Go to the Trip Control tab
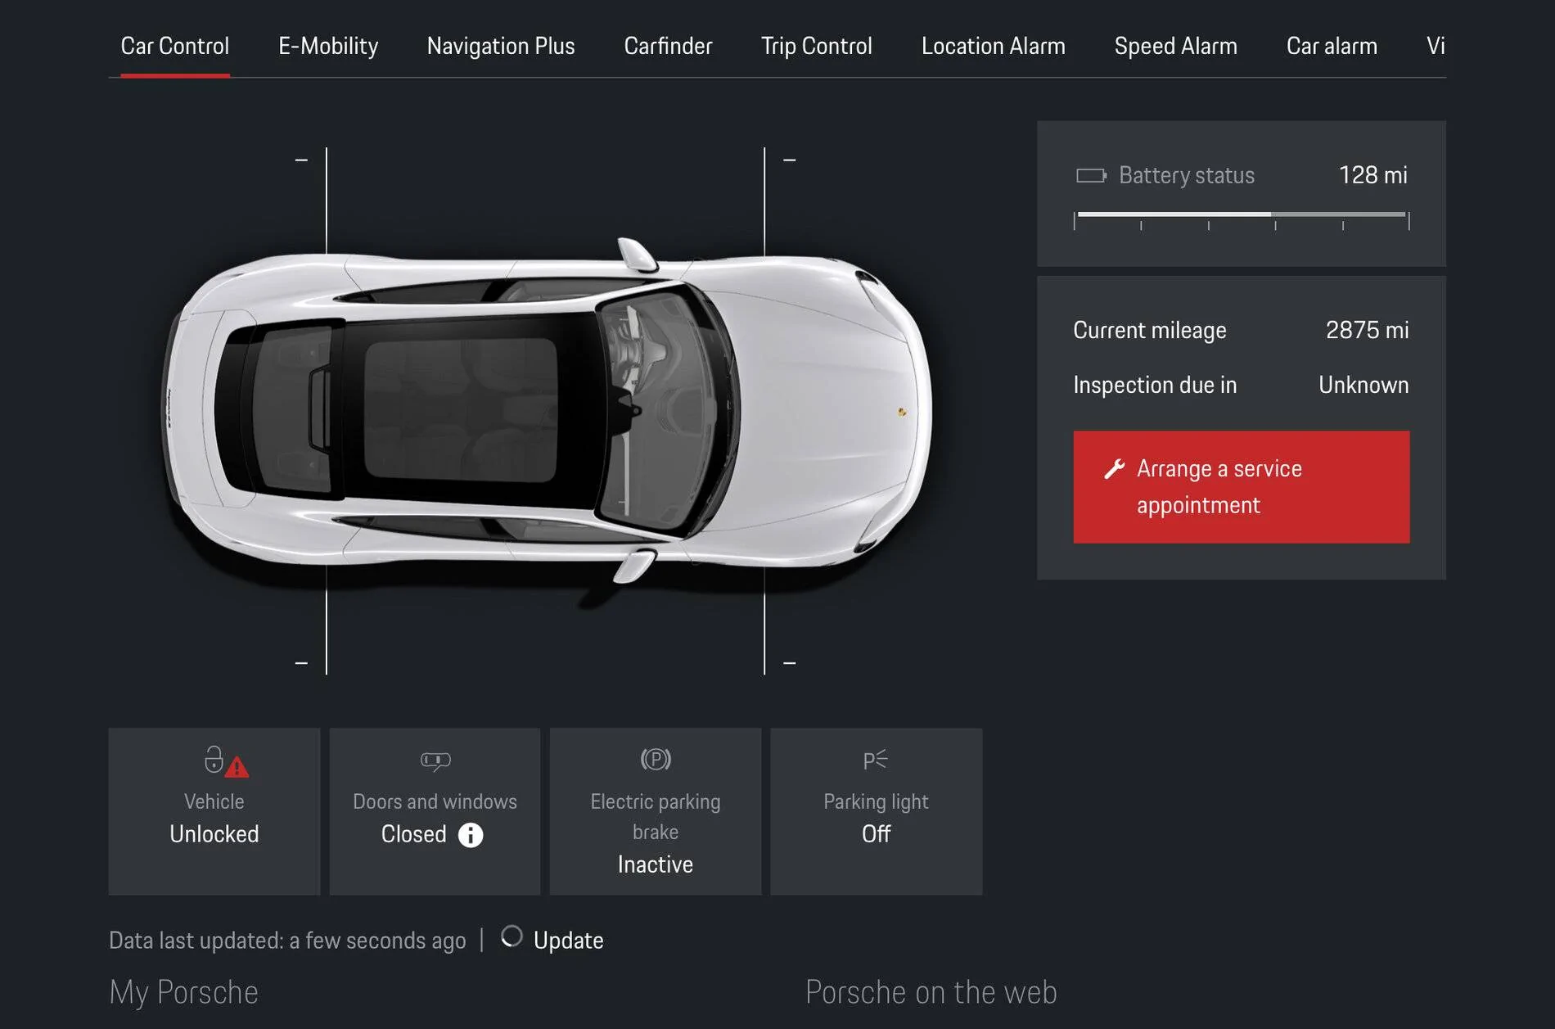This screenshot has height=1029, width=1555. tap(817, 46)
